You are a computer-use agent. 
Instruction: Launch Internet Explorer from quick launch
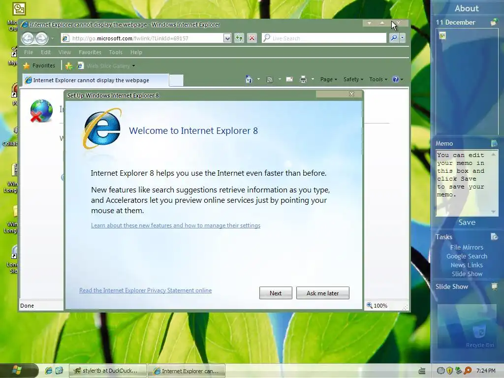tap(49, 371)
